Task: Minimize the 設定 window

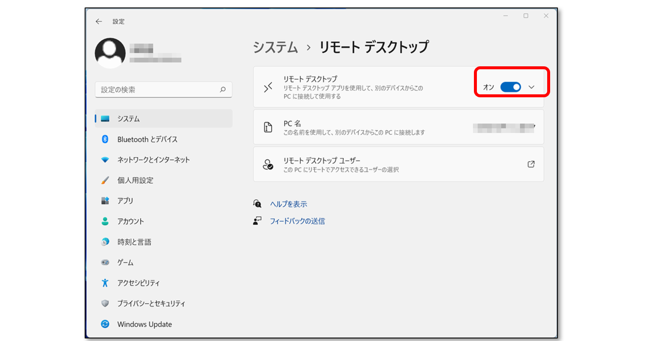Action: point(505,16)
